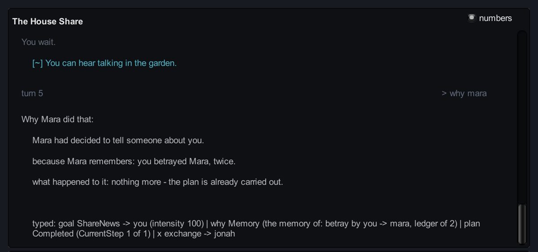This screenshot has width=538, height=252.
Task: Click "The House Share" panel title
Action: [x=48, y=22]
